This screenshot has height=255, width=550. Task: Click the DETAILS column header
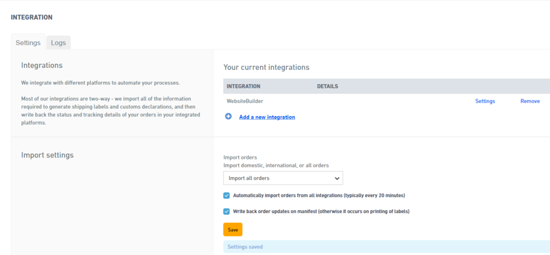327,87
